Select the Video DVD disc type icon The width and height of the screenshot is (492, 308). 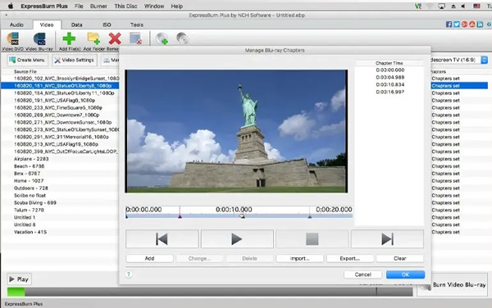pos(13,38)
